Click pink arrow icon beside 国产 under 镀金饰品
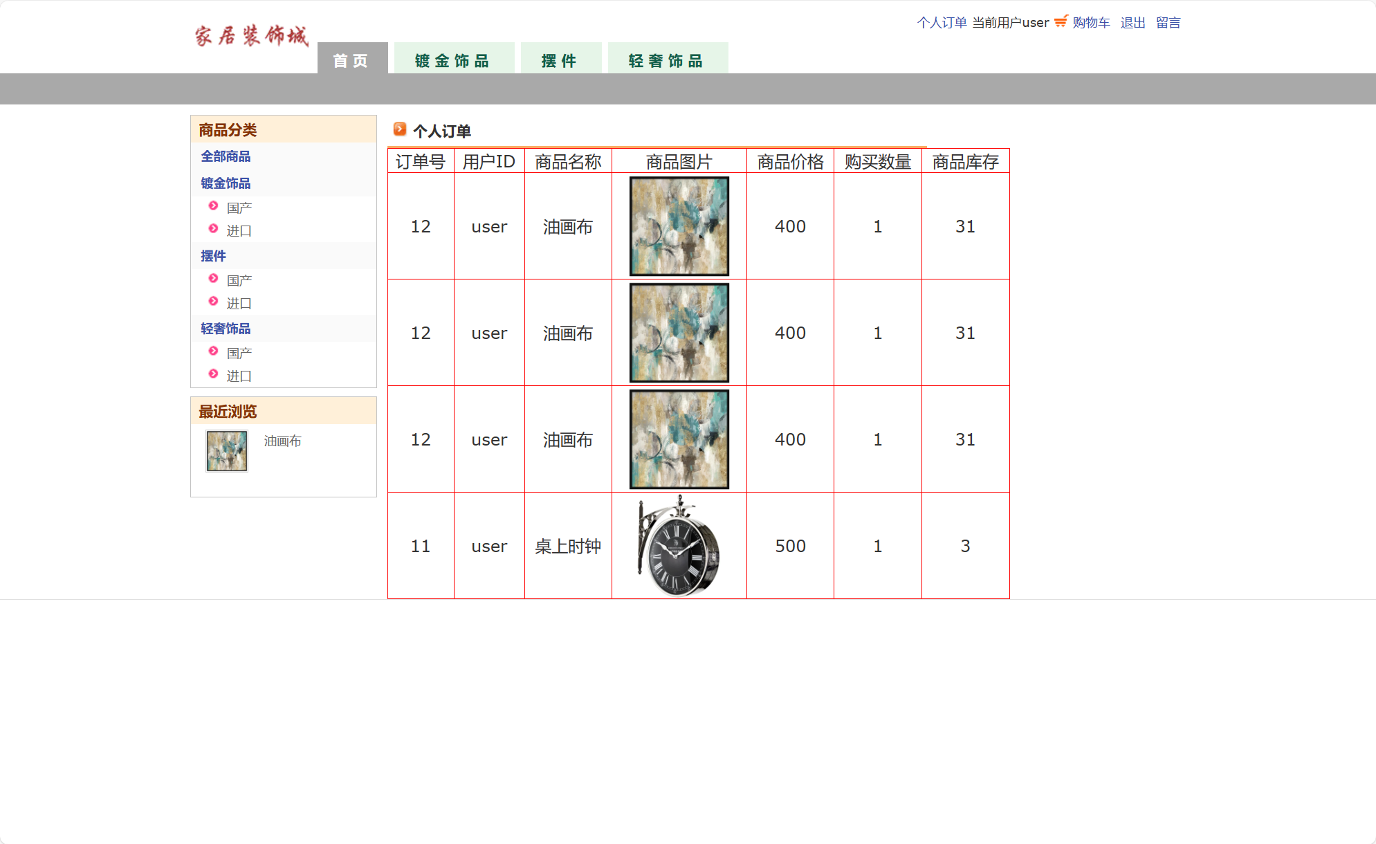 [213, 205]
